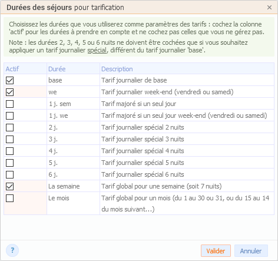The width and height of the screenshot is (278, 261).
Task: Enable the '1 j. sem' checkbox
Action: click(9, 104)
